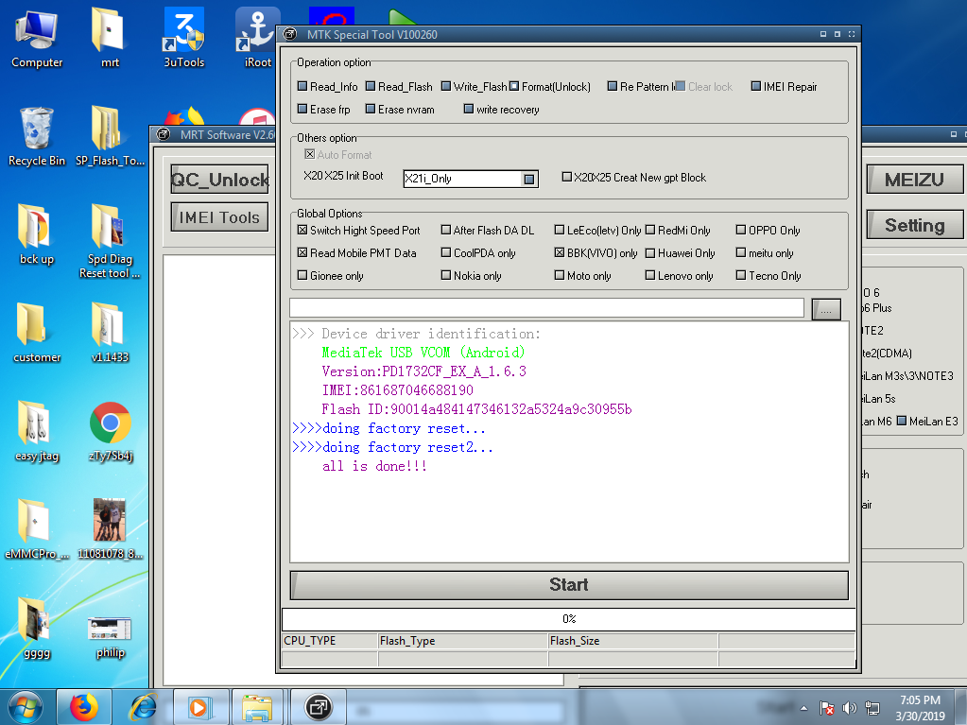967x725 pixels.
Task: Click the Setting button in MRT window
Action: 914,225
